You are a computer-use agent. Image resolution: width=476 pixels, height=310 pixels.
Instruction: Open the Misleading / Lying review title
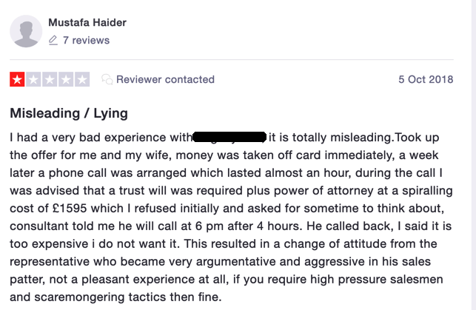click(x=69, y=113)
